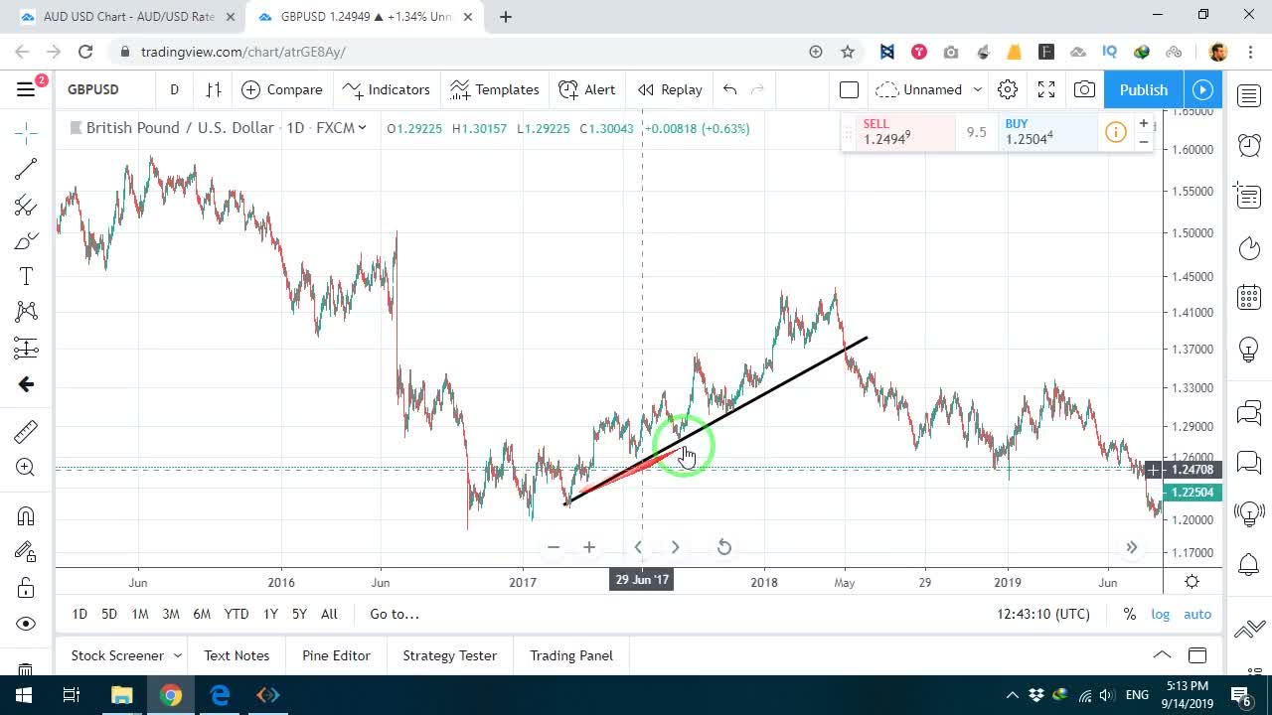Select the ruler measure tool

point(26,431)
